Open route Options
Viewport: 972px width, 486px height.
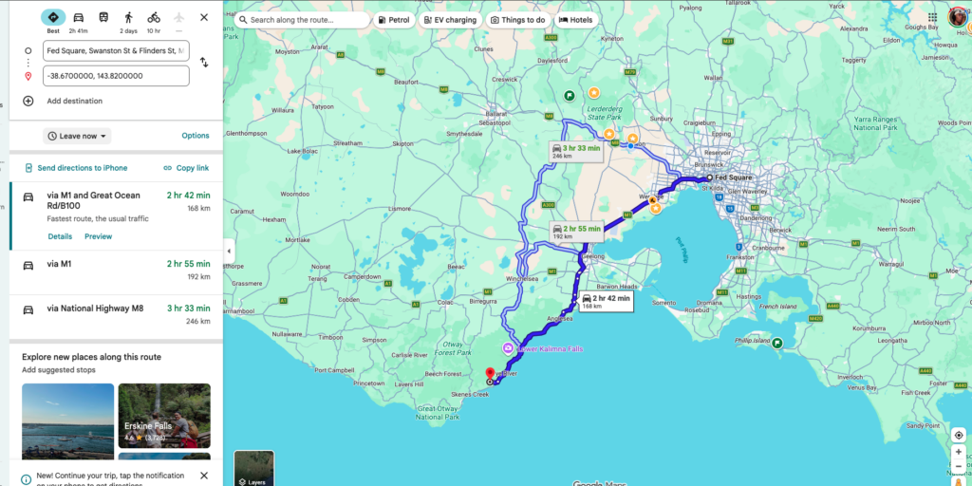point(196,136)
